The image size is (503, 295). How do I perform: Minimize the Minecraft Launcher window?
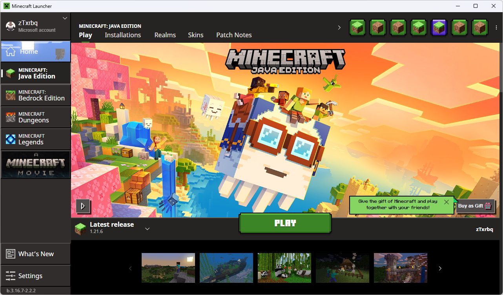457,6
